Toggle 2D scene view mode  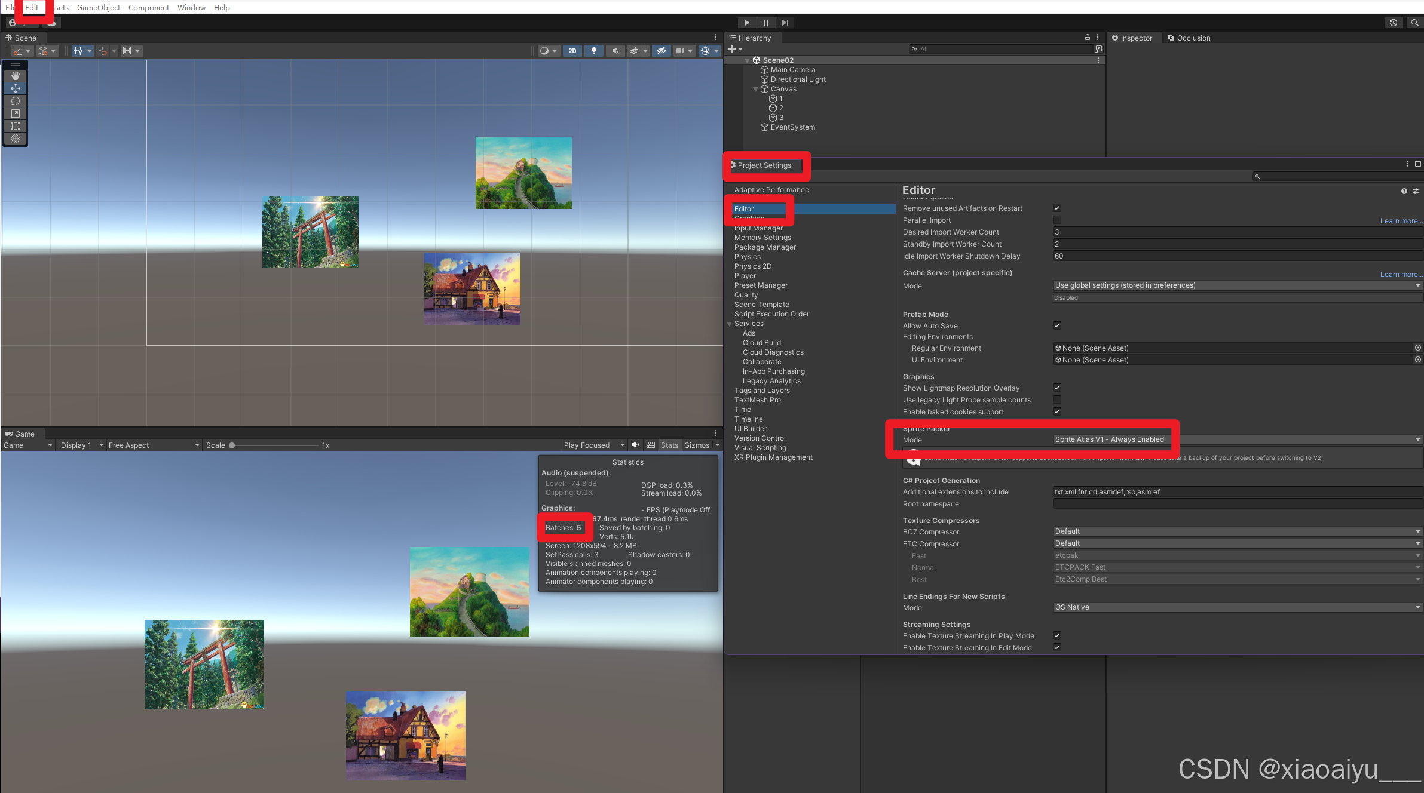point(572,51)
